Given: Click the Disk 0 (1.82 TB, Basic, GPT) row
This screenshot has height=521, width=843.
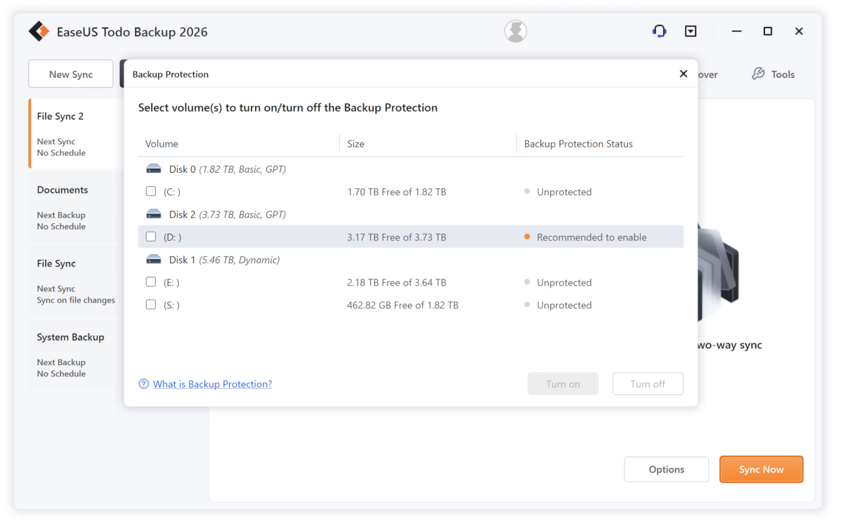Looking at the screenshot, I should [411, 169].
